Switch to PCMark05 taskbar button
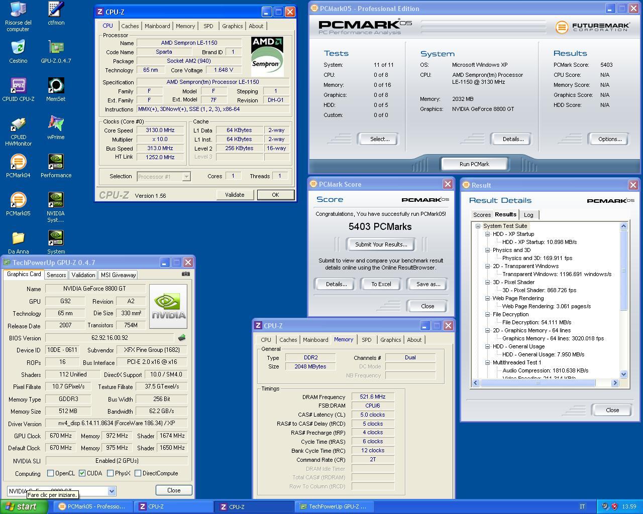Viewport: 643px width, 514px height. (93, 506)
